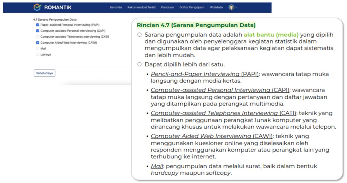Navigate to Daftar Pengajuan
This screenshot has width=347, height=183.
192,8
